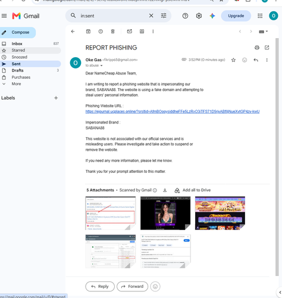The image size is (282, 298).
Task: Go back to the Sent list
Action: click(73, 32)
